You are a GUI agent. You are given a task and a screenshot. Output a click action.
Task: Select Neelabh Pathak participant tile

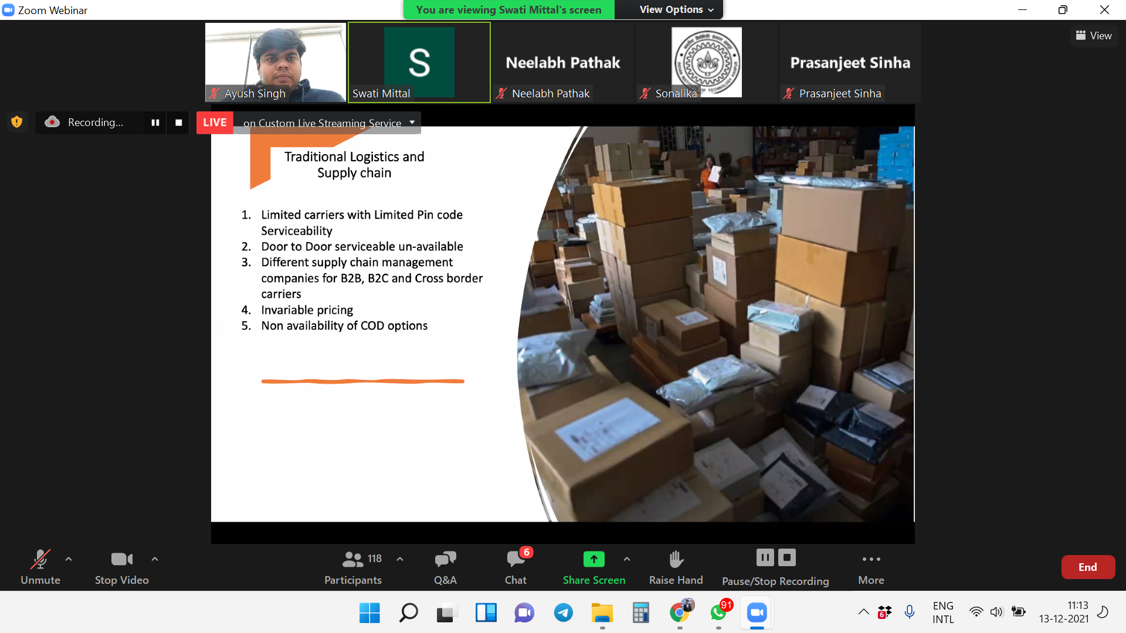(x=563, y=63)
